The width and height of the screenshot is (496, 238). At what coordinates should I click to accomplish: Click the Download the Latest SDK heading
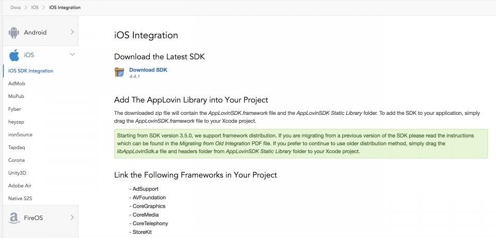[x=160, y=57]
